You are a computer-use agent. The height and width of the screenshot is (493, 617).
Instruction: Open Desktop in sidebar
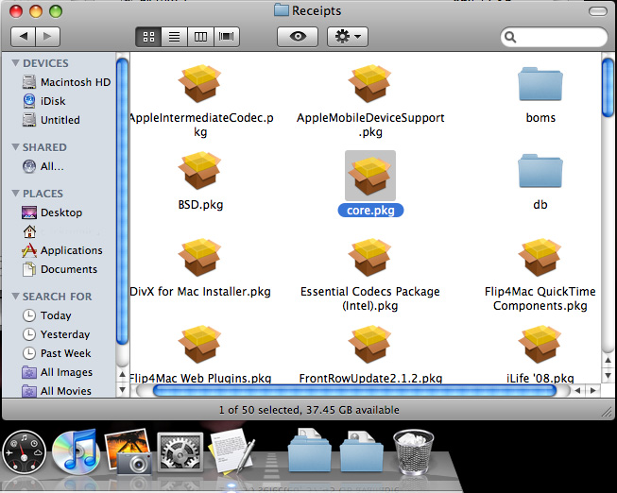(x=52, y=212)
